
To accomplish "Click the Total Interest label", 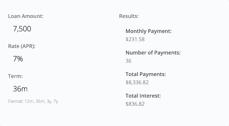I will (x=143, y=96).
